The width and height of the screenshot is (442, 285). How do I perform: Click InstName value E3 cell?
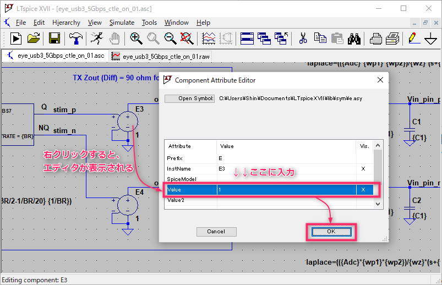[286, 168]
